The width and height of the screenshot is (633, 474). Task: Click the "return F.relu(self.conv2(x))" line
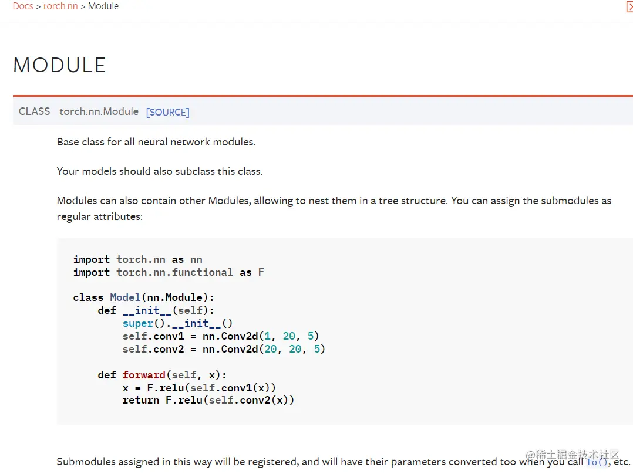[208, 401]
